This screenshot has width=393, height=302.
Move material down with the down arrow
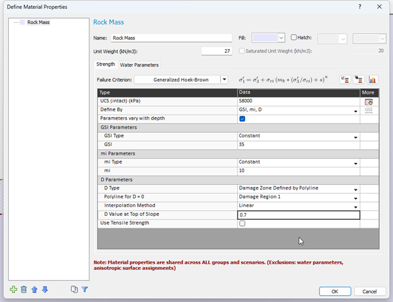(45, 289)
